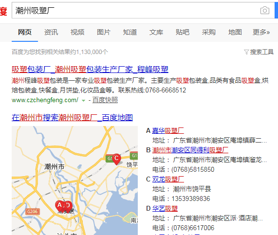Click the G206 road sign on map
278x235 pixels.
[33, 212]
